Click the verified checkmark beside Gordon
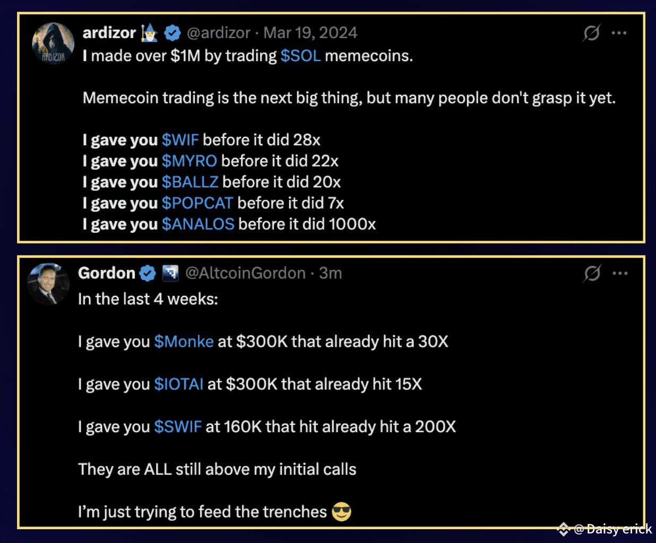Screen dimensions: 656x543 pyautogui.click(x=148, y=273)
